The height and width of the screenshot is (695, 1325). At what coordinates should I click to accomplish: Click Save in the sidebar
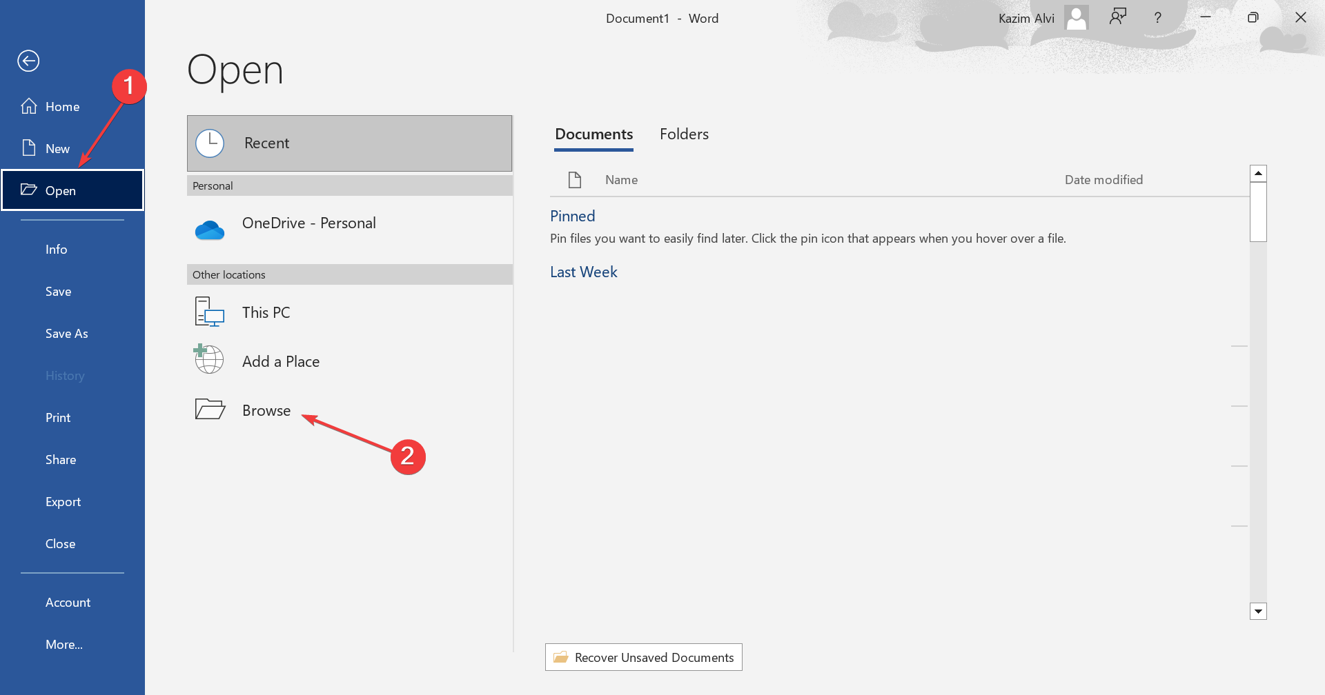72,291
